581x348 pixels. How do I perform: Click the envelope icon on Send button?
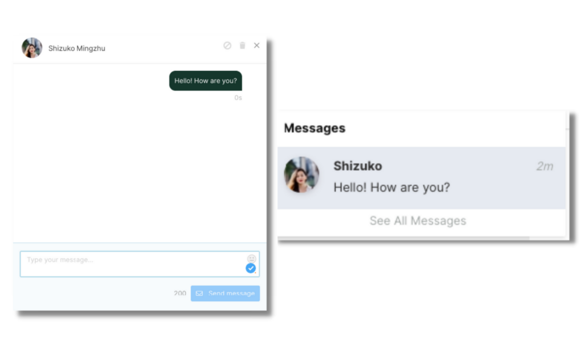[x=199, y=293]
